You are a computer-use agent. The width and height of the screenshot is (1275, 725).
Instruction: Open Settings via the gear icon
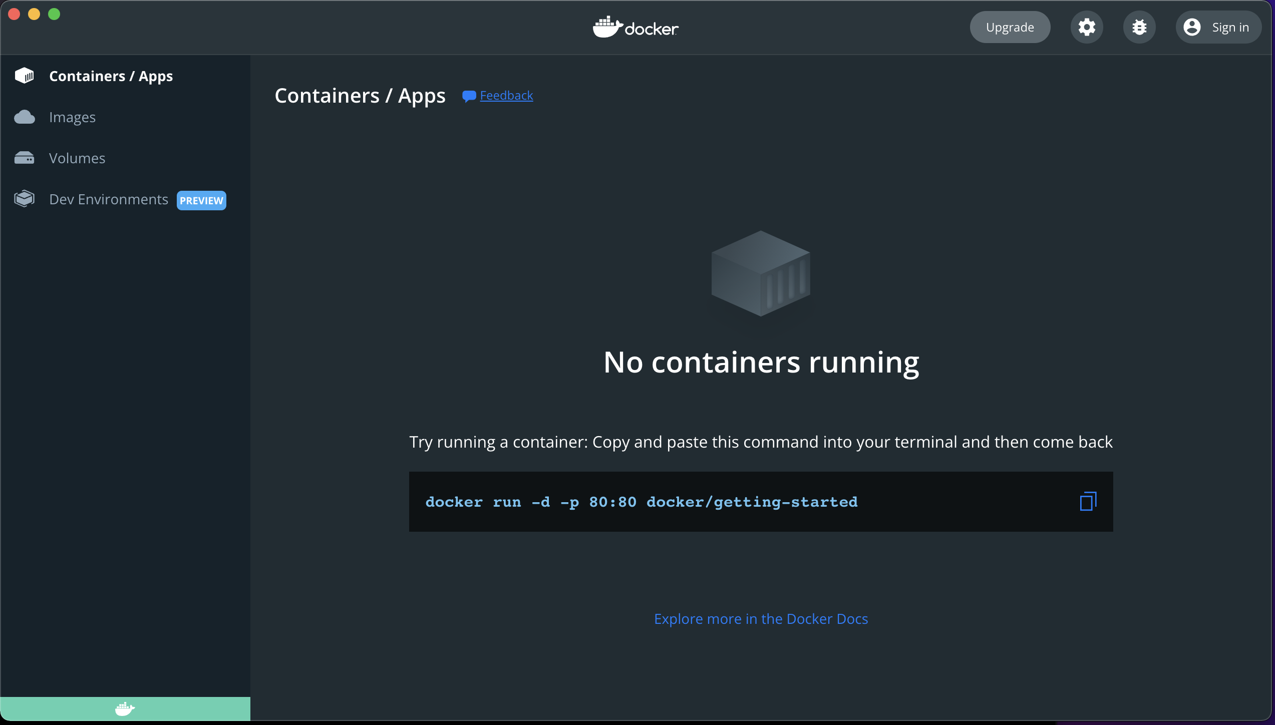tap(1086, 27)
